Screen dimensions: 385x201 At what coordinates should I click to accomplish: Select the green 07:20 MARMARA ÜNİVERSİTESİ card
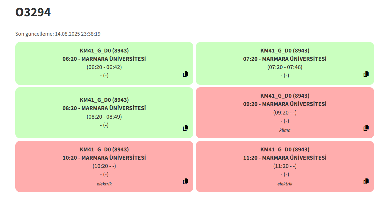click(x=285, y=63)
